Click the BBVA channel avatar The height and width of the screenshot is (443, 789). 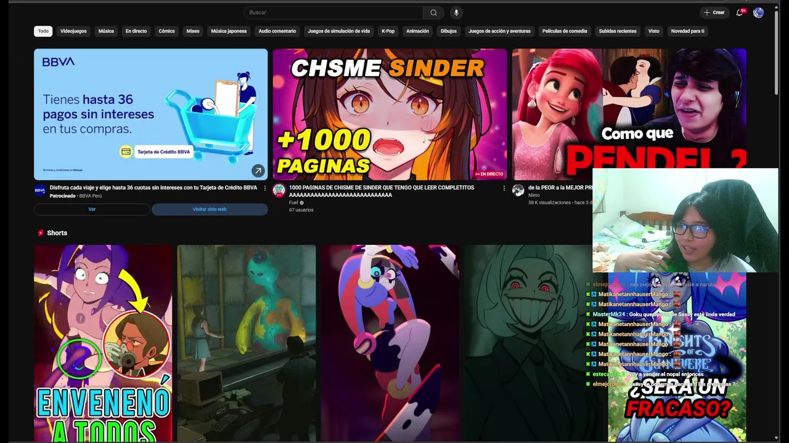click(x=40, y=191)
